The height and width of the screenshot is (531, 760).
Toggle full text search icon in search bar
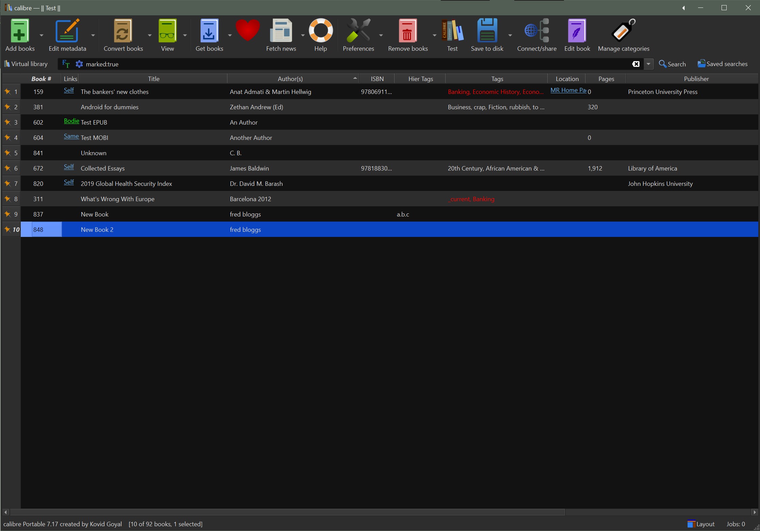[x=66, y=64]
